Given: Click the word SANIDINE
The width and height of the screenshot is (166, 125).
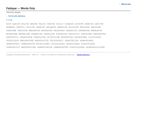Looking at the screenshot, I should point(96,27).
